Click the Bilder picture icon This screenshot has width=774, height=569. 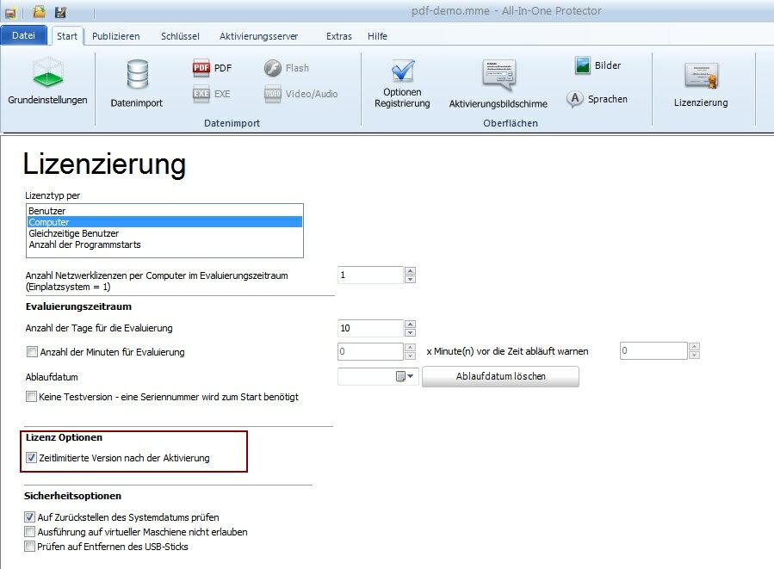tap(583, 65)
